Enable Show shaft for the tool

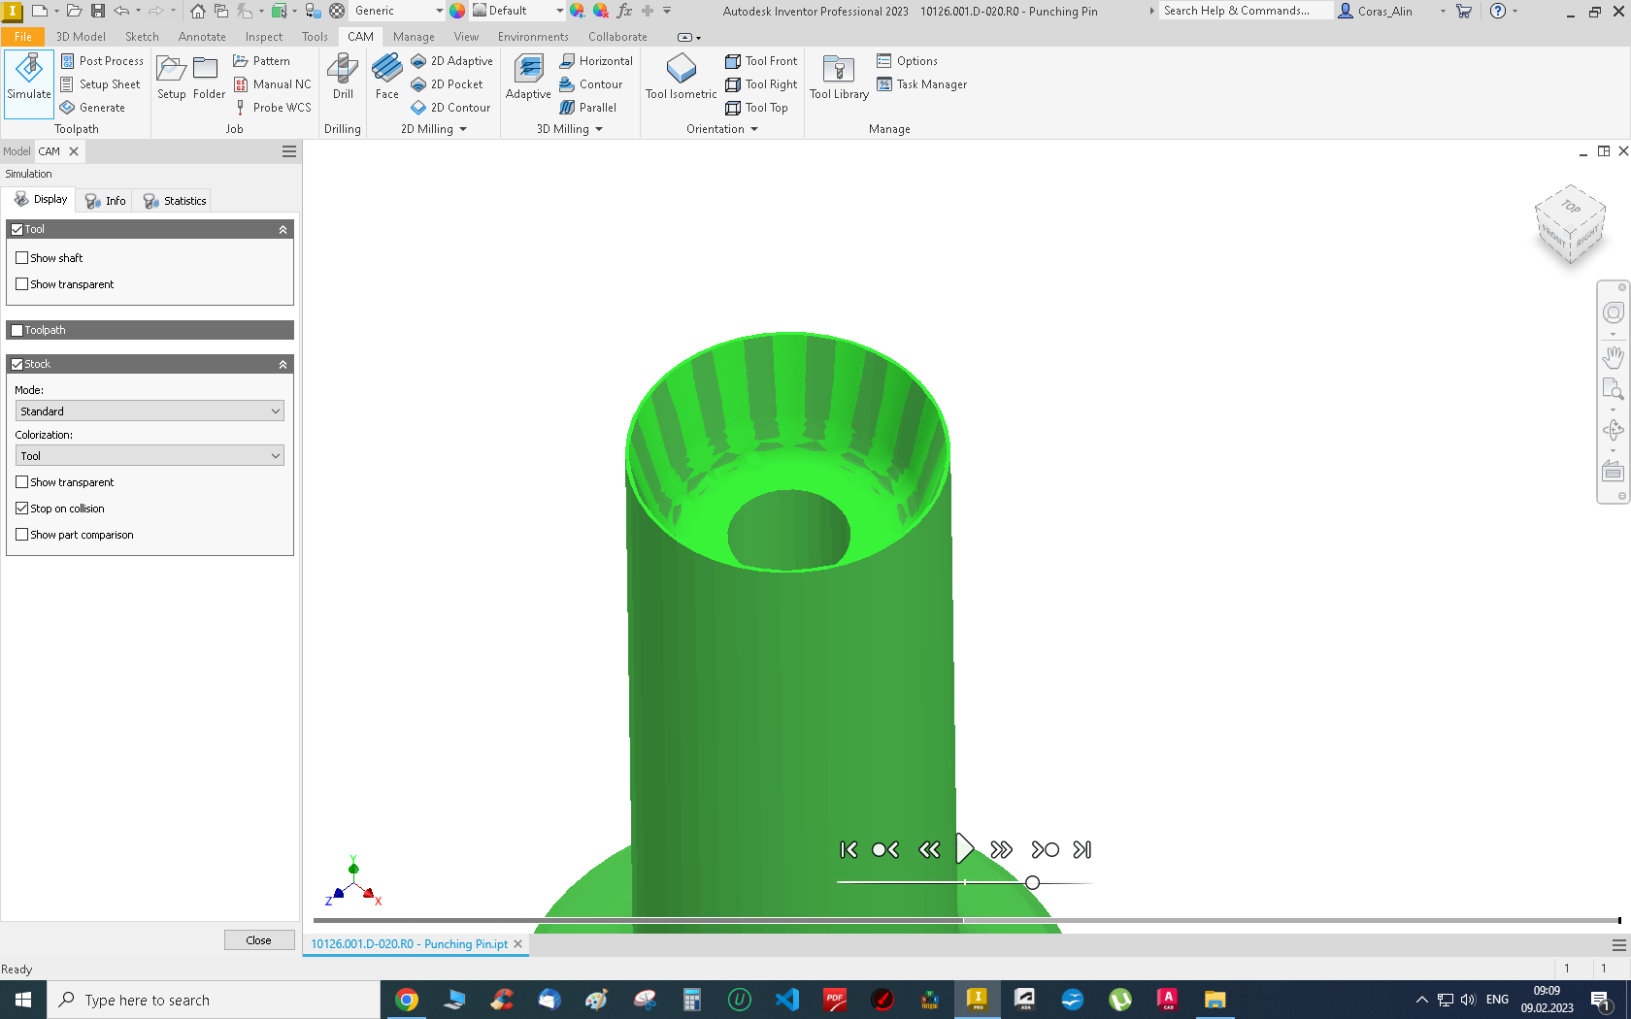pos(22,257)
